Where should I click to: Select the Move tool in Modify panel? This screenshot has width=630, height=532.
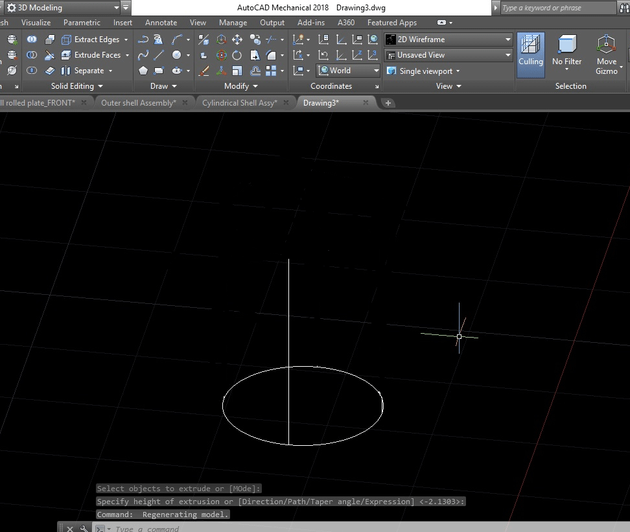coord(237,40)
